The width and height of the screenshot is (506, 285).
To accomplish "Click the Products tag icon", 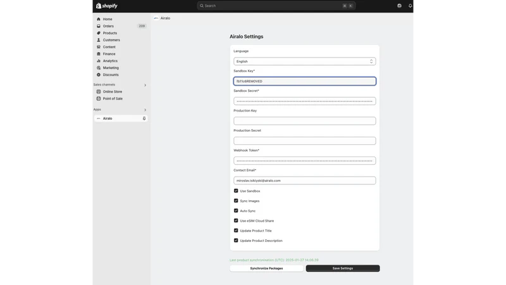I will [99, 33].
